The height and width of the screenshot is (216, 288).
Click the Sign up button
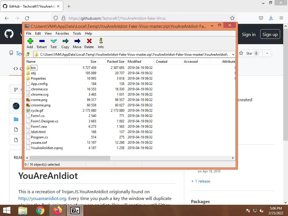click(270, 34)
